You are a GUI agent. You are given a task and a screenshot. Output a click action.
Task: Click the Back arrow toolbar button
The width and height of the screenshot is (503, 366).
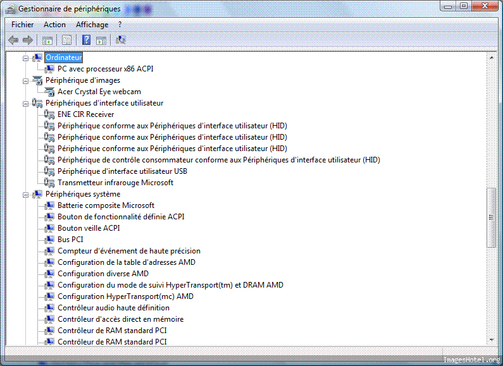tap(13, 40)
